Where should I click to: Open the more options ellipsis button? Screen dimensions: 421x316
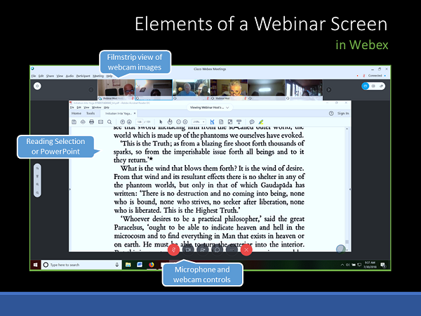[x=232, y=250]
